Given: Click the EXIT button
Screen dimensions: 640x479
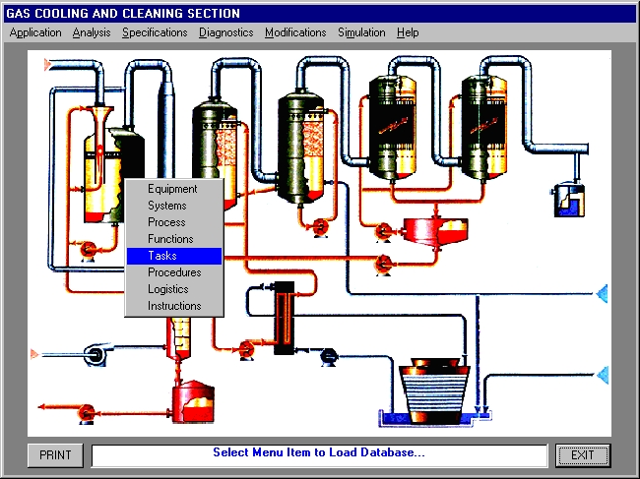Looking at the screenshot, I should click(583, 455).
